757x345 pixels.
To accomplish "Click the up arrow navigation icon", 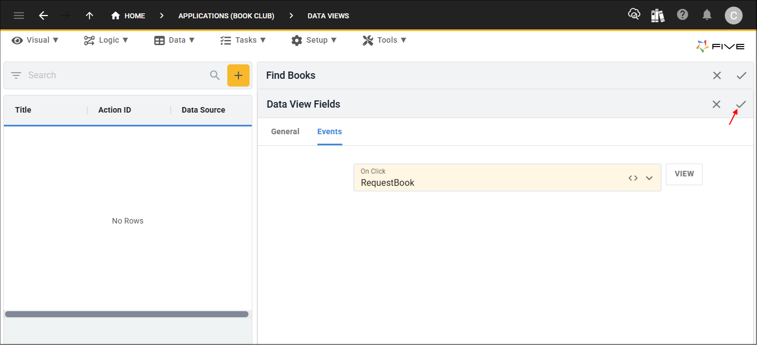I will [89, 16].
